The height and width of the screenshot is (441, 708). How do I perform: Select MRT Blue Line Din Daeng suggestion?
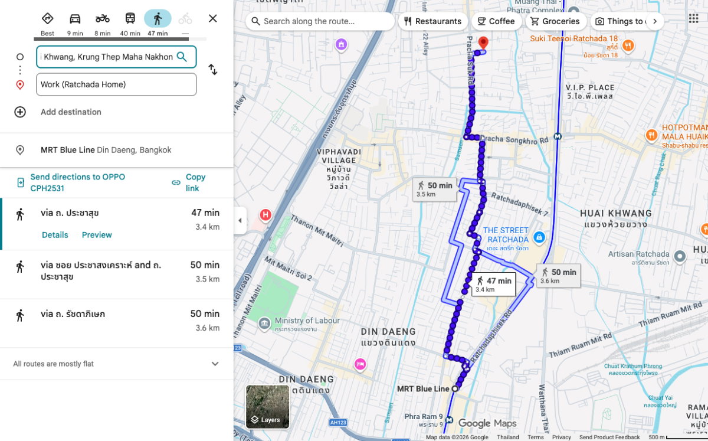(117, 150)
